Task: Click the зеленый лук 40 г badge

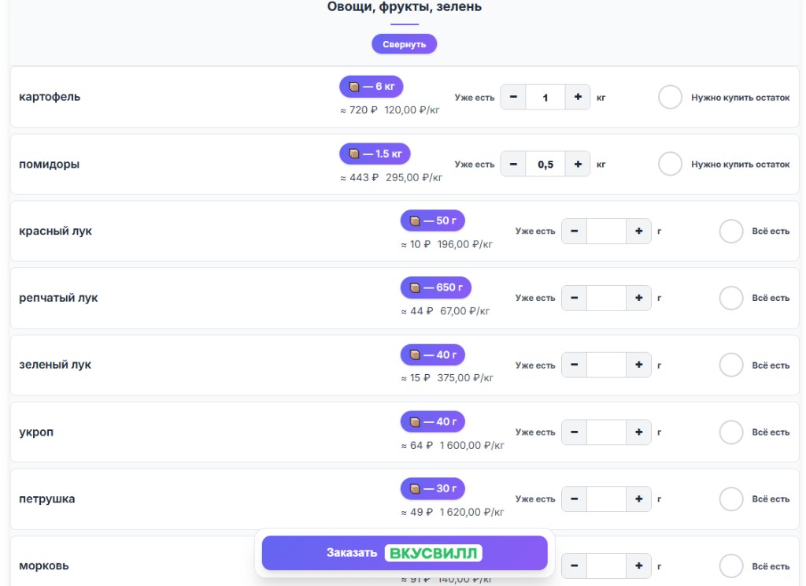Action: [x=433, y=355]
